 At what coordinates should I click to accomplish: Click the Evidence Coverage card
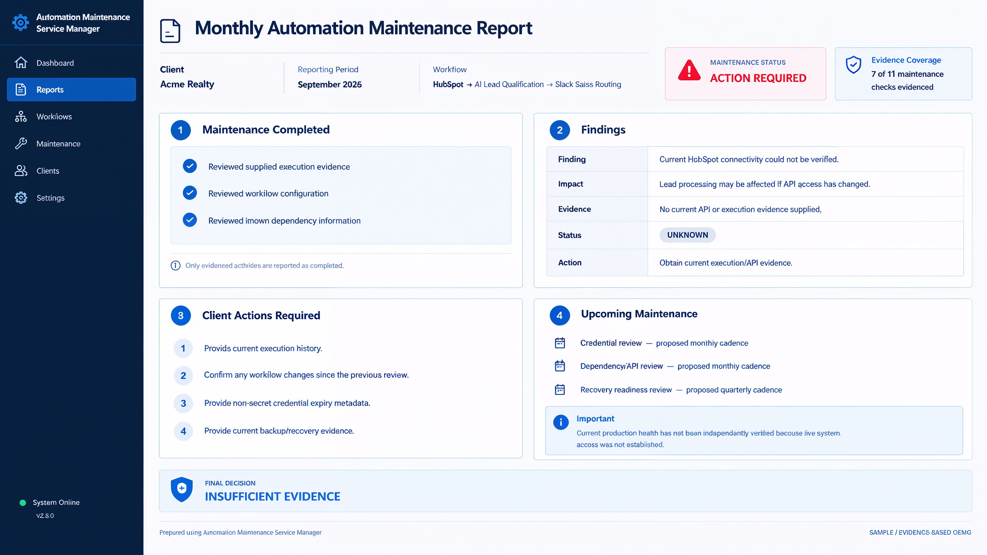click(903, 74)
